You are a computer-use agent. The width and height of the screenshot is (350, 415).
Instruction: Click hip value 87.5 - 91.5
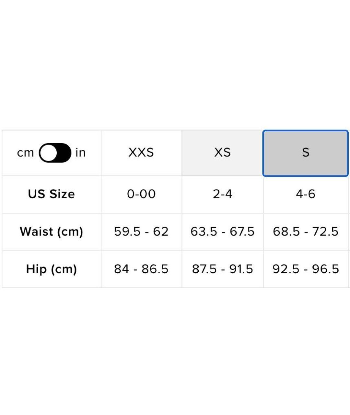[x=222, y=269]
